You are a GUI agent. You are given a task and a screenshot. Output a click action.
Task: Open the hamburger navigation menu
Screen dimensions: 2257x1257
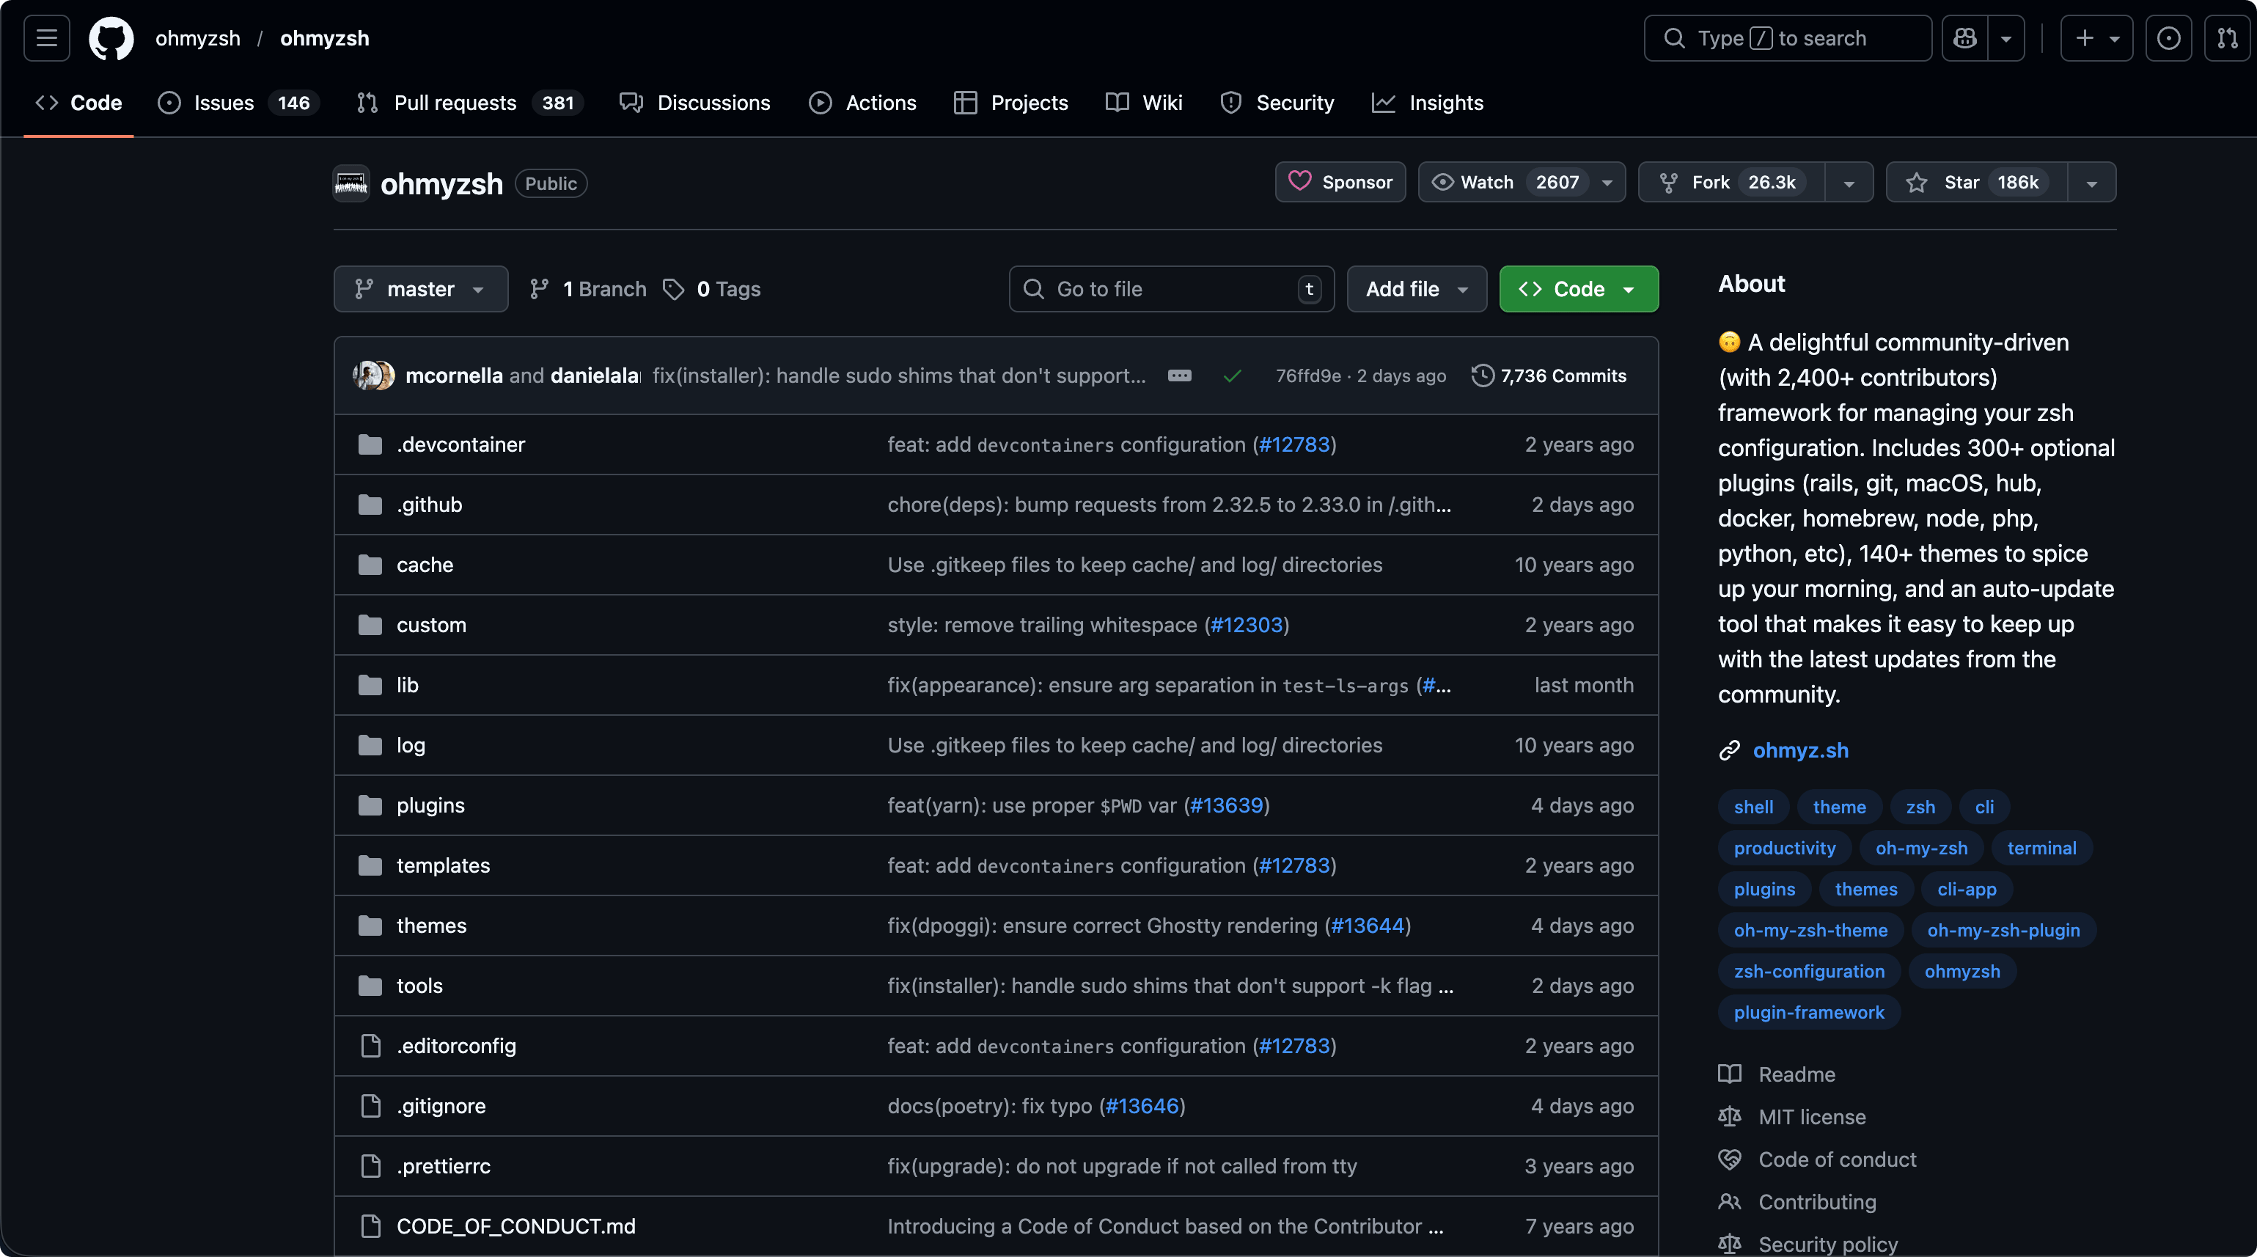pyautogui.click(x=46, y=39)
